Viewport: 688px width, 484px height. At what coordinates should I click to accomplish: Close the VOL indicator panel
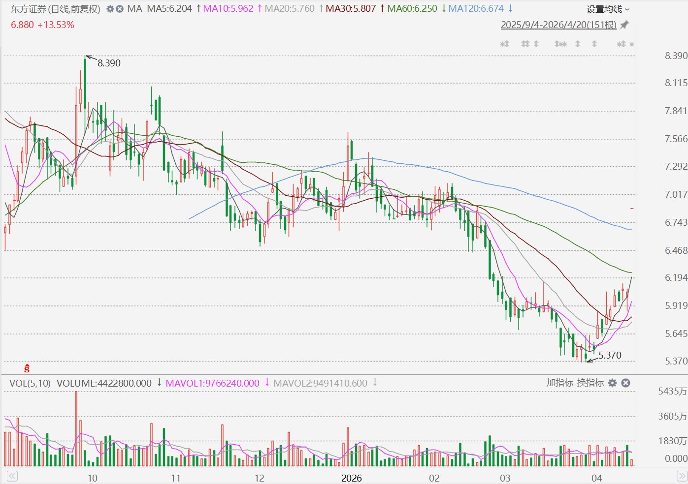click(x=626, y=383)
